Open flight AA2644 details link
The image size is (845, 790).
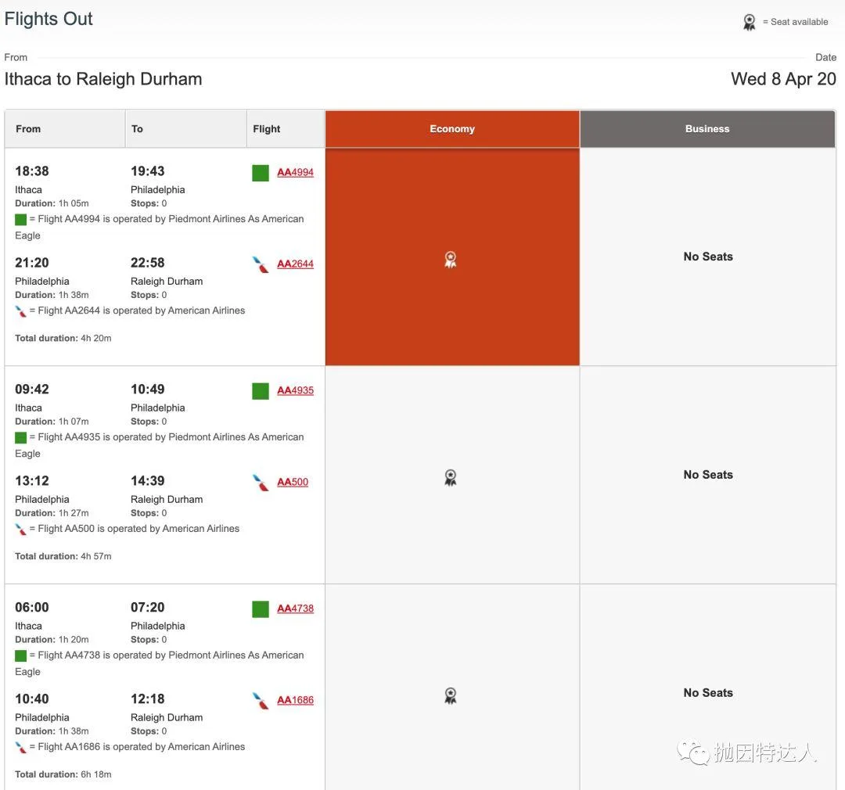click(295, 264)
